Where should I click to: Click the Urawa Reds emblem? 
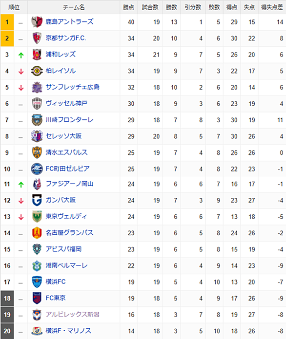[37, 55]
